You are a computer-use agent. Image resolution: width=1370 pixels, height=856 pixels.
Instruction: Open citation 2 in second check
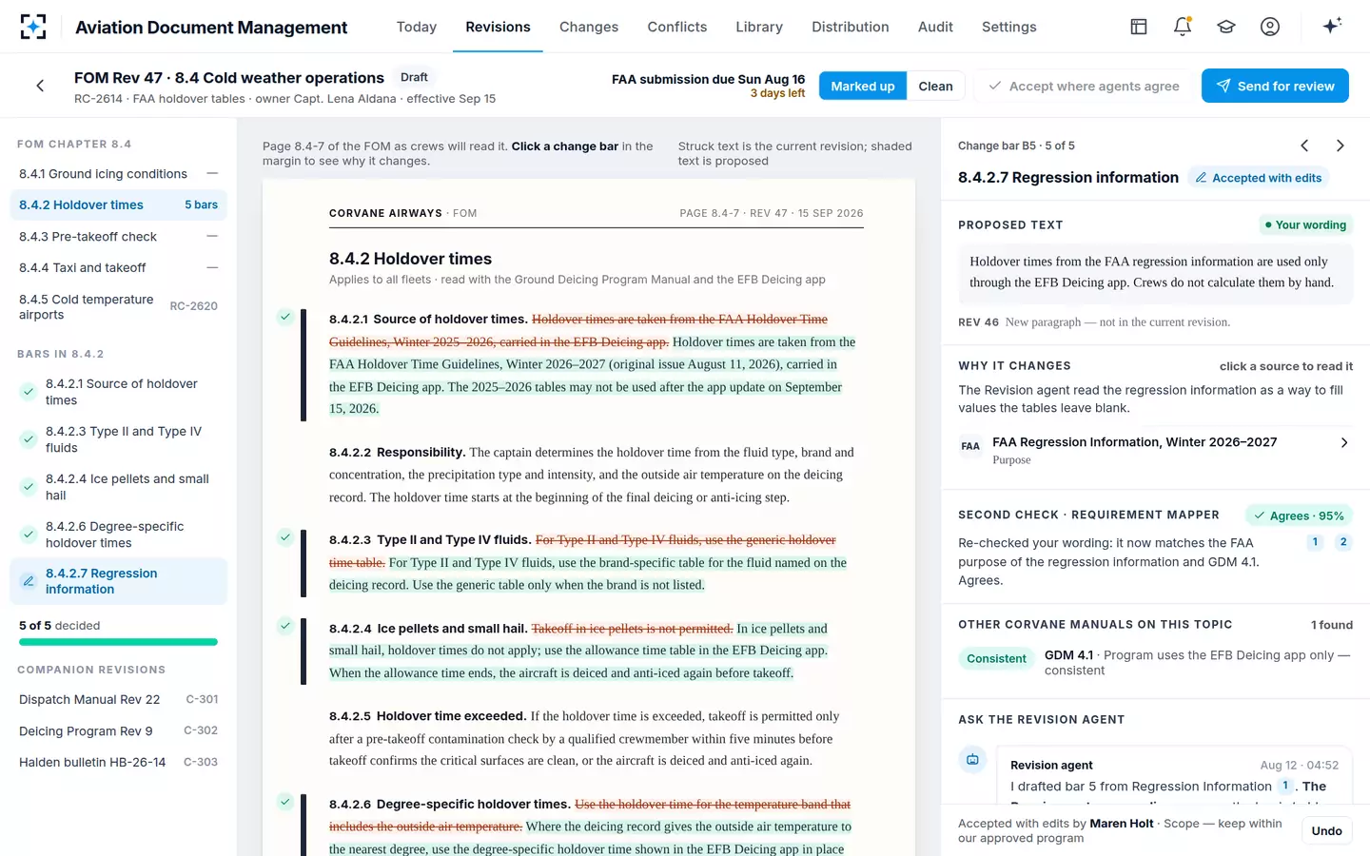(1343, 542)
